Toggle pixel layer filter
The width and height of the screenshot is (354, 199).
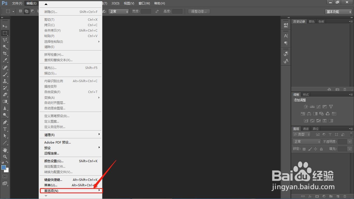point(318,134)
